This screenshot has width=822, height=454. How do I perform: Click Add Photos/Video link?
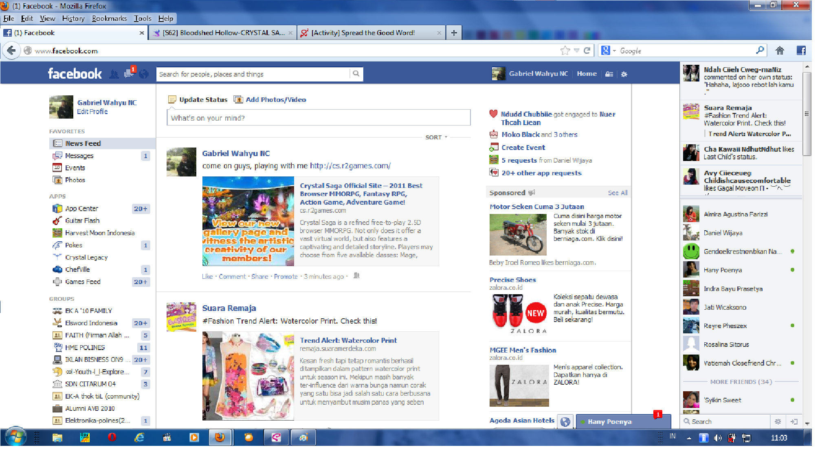pyautogui.click(x=275, y=99)
